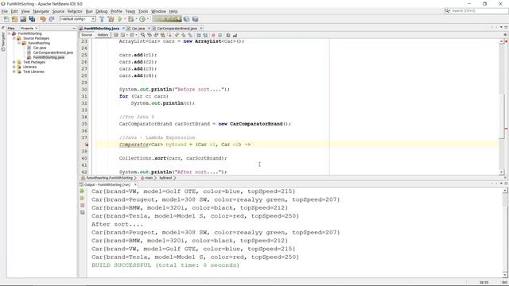
Task: Click the Last Edit icon in editor toolbar
Action: [116, 35]
